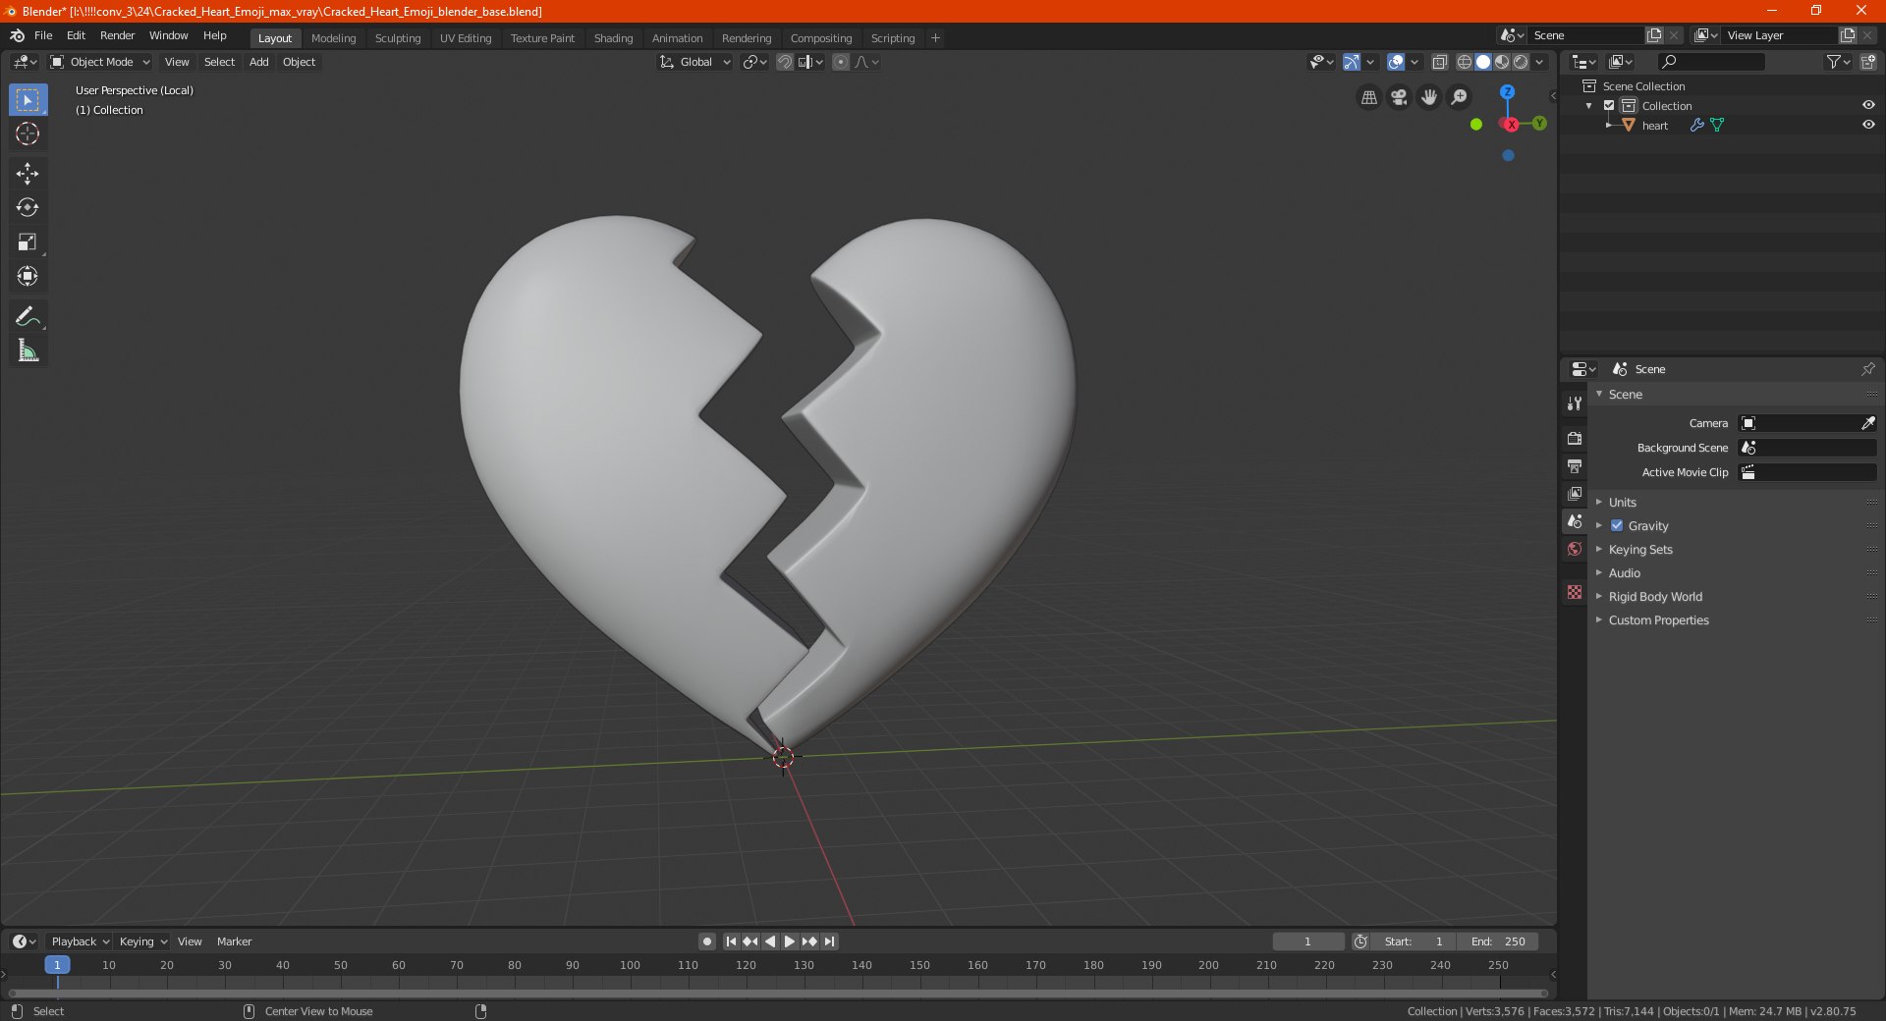Open the Add menu in viewport
1886x1021 pixels.
258,62
